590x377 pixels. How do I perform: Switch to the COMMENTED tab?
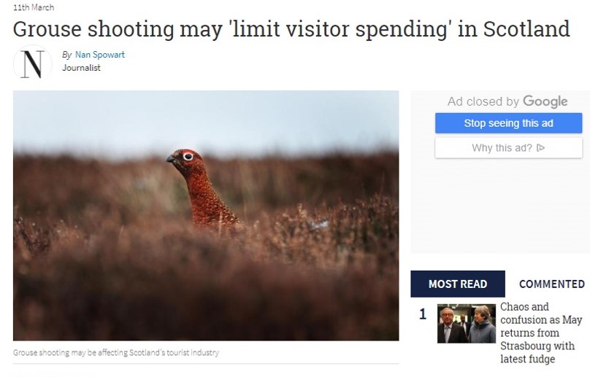[x=551, y=284]
